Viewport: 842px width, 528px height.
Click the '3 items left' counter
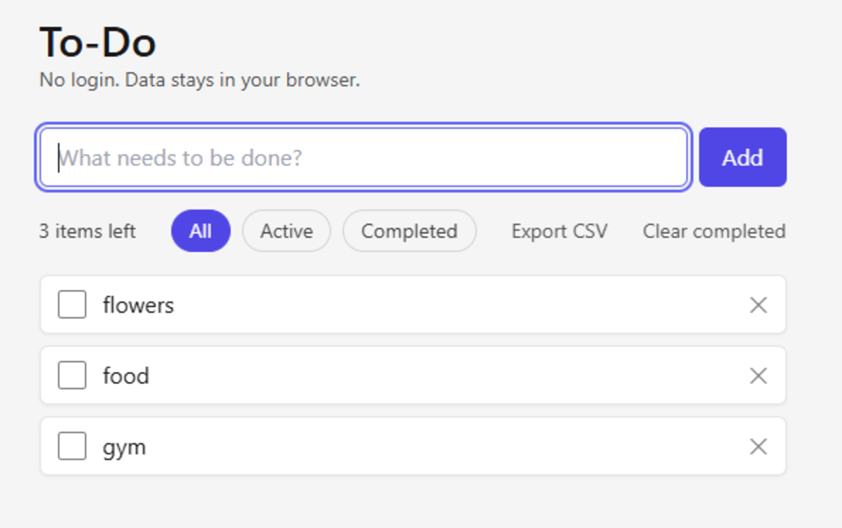(87, 231)
